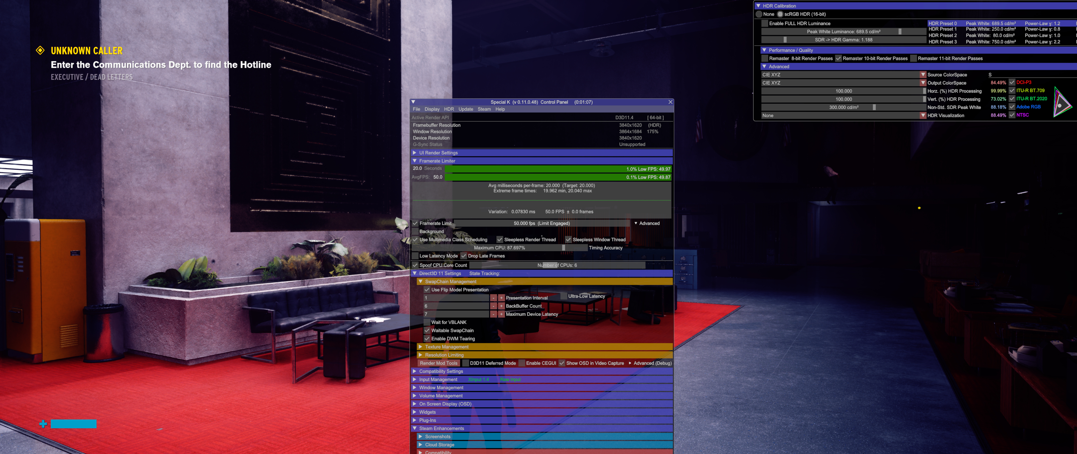This screenshot has height=454, width=1077.
Task: Open the Source ColorSpace dropdown arrow
Action: [923, 75]
